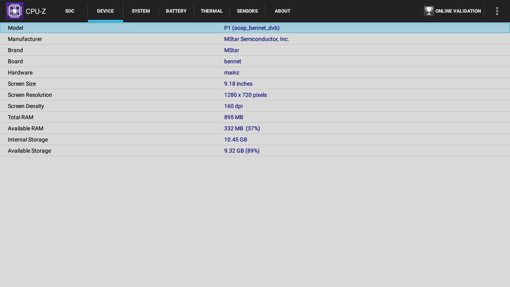The height and width of the screenshot is (287, 510).
Task: Open the three-dot overflow menu
Action: pos(497,11)
